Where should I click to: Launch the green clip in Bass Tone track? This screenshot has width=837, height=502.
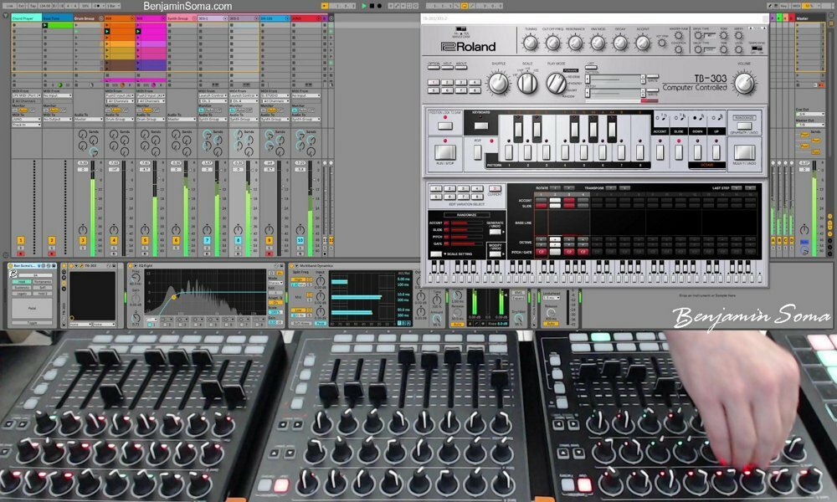(x=45, y=25)
